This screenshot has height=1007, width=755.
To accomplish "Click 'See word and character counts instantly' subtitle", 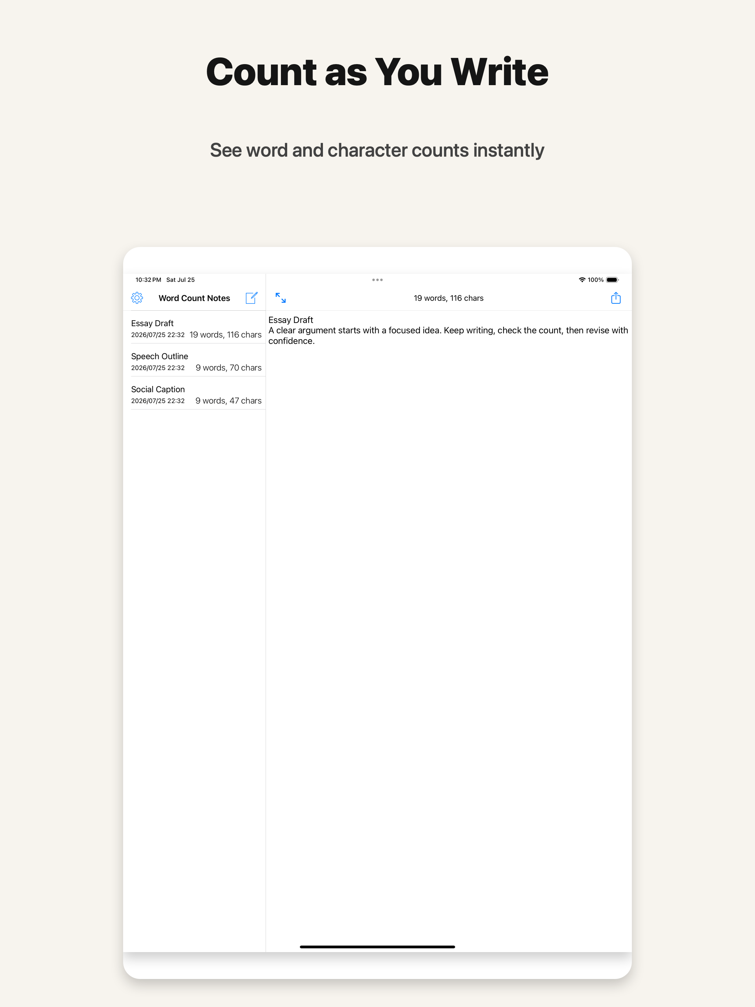I will point(377,150).
